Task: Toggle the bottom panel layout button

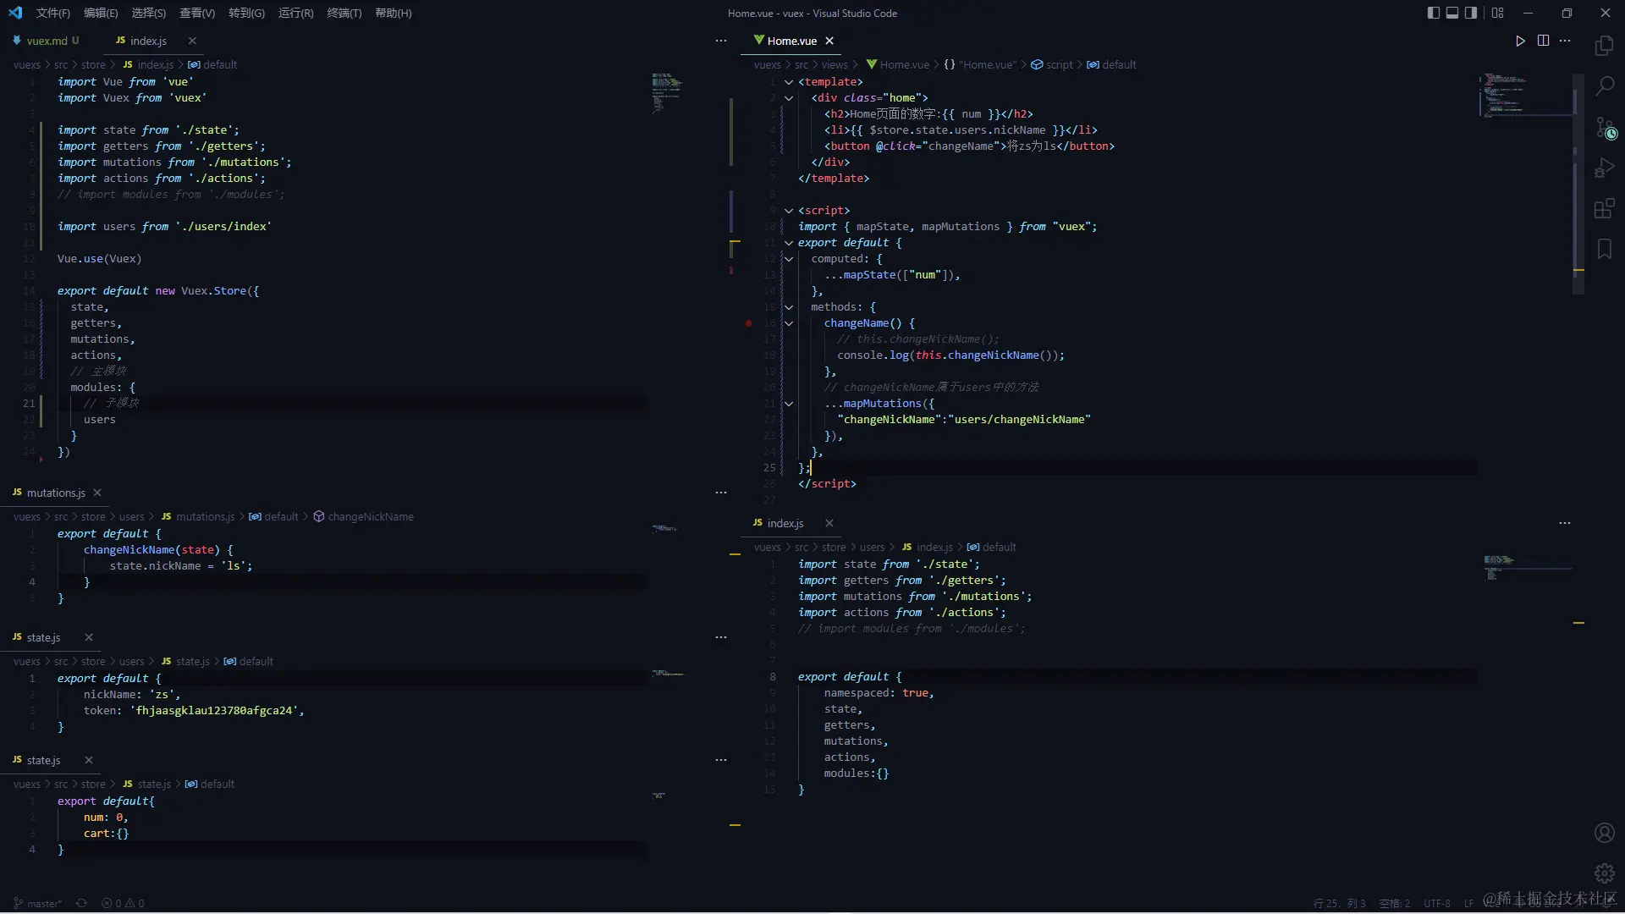Action: tap(1452, 13)
